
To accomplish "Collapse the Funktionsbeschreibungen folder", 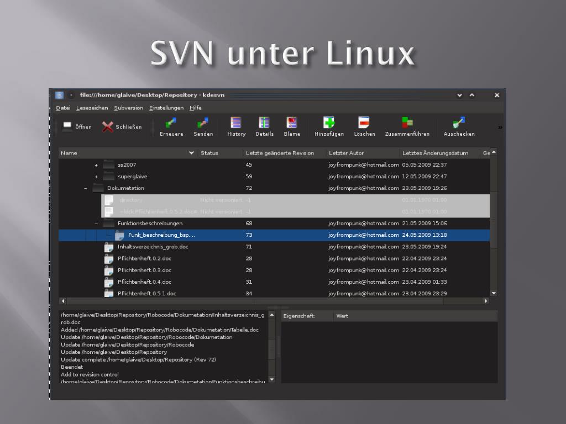I will click(96, 224).
